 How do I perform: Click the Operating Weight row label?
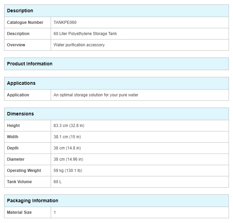pyautogui.click(x=24, y=171)
